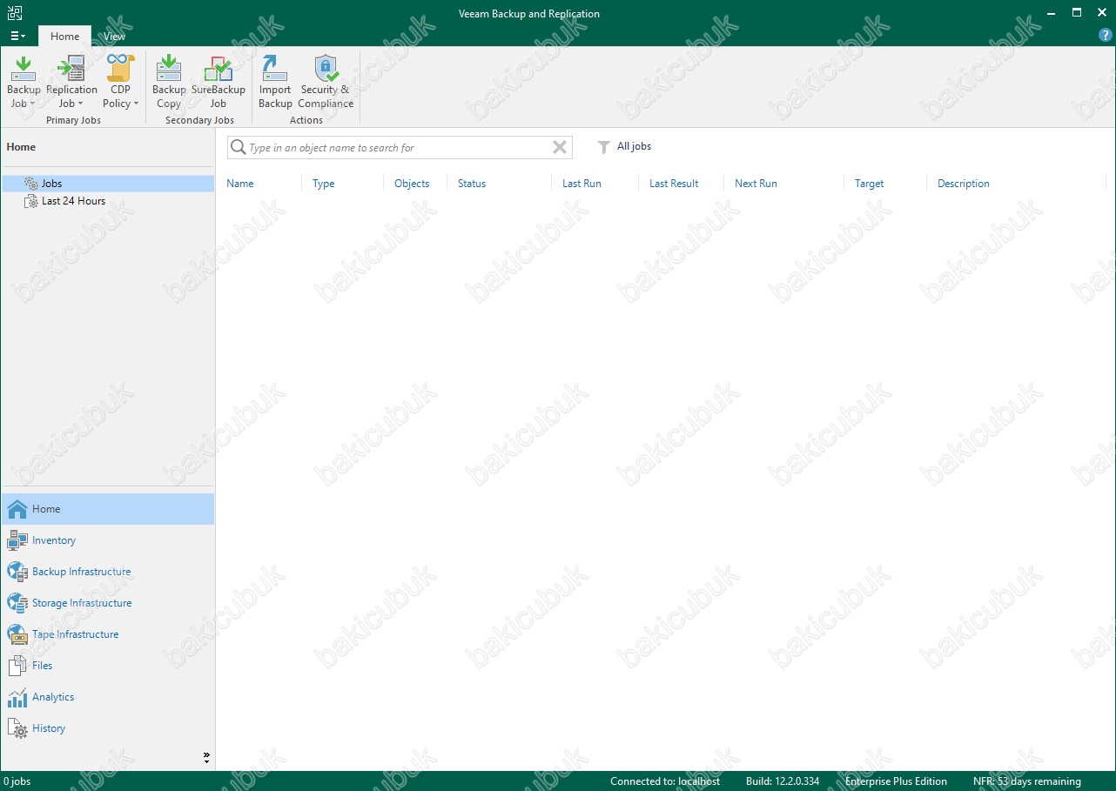Open Security & Compliance analyzer
This screenshot has width=1116, height=791.
tap(326, 82)
